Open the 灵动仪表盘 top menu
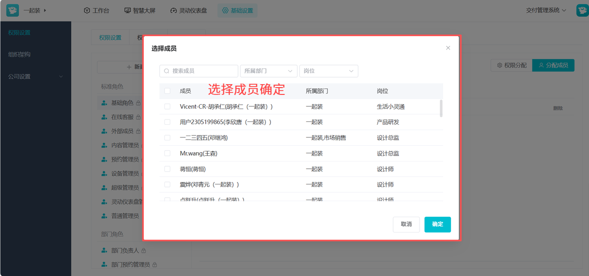589x276 pixels. [189, 10]
